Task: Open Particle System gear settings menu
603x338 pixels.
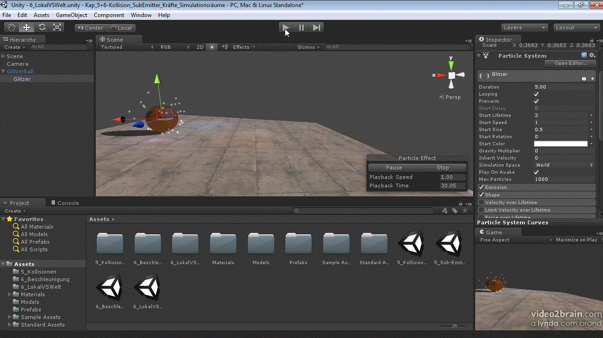Action: click(x=592, y=55)
